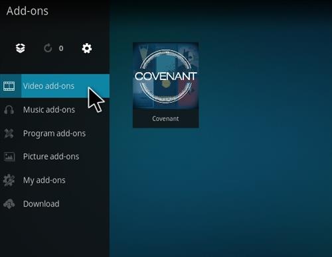The image size is (332, 257).
Task: Click the Covenant label under the poster
Action: click(165, 119)
